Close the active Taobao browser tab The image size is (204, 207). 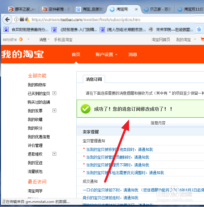pos(136,9)
